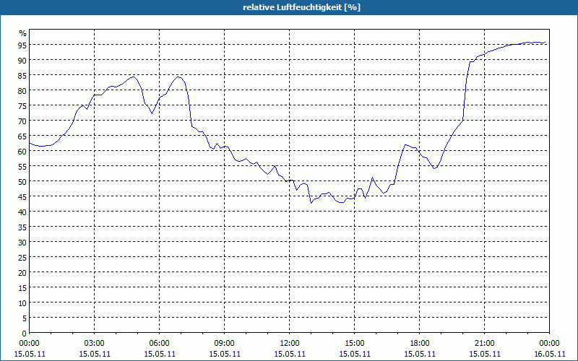Image resolution: width=578 pixels, height=361 pixels.
Task: Select the y-axis value 50
Action: (22, 182)
